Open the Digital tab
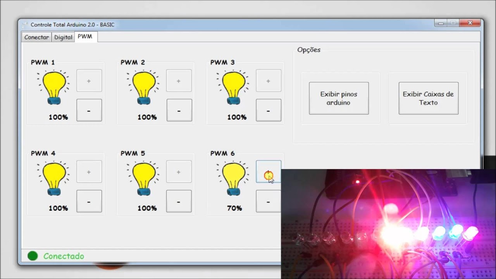 (x=63, y=37)
